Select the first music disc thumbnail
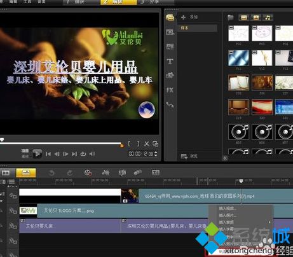 238,132
